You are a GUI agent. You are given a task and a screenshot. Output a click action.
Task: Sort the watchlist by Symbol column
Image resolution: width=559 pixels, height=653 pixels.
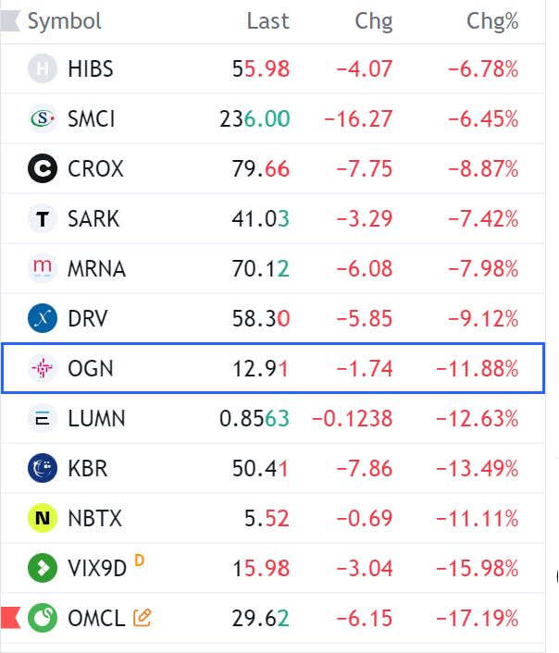click(65, 21)
